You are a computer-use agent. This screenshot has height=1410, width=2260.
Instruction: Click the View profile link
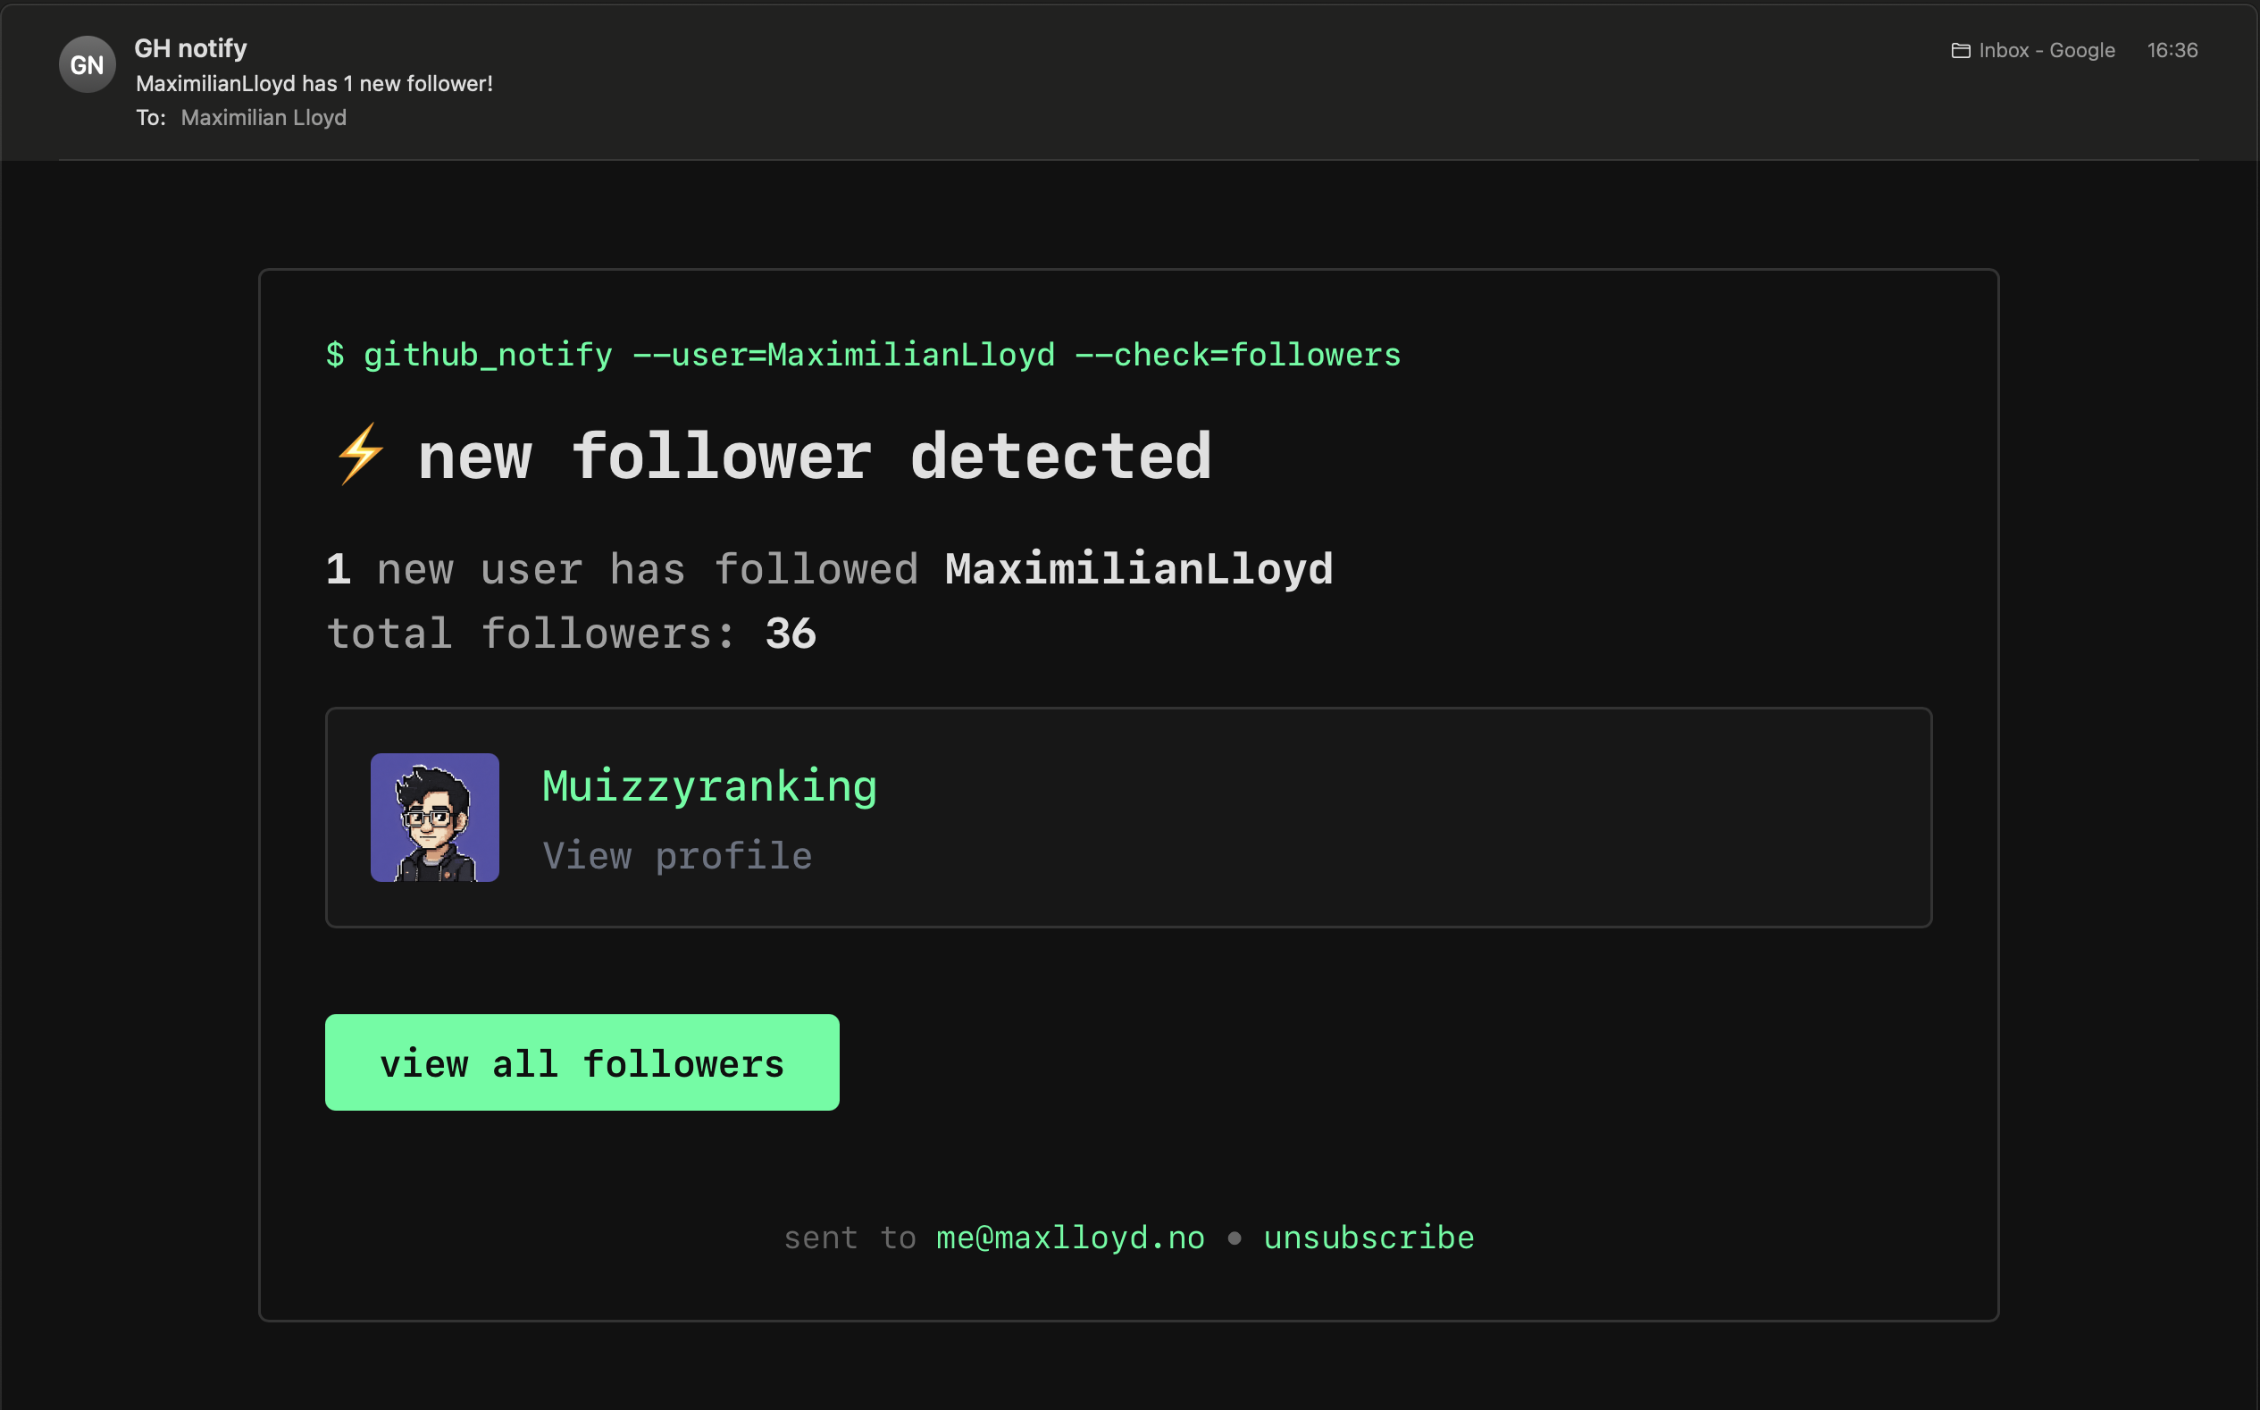677,855
